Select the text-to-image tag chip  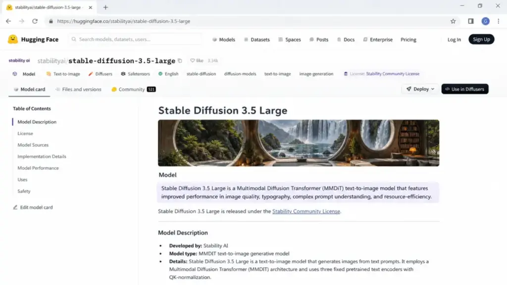click(x=277, y=74)
